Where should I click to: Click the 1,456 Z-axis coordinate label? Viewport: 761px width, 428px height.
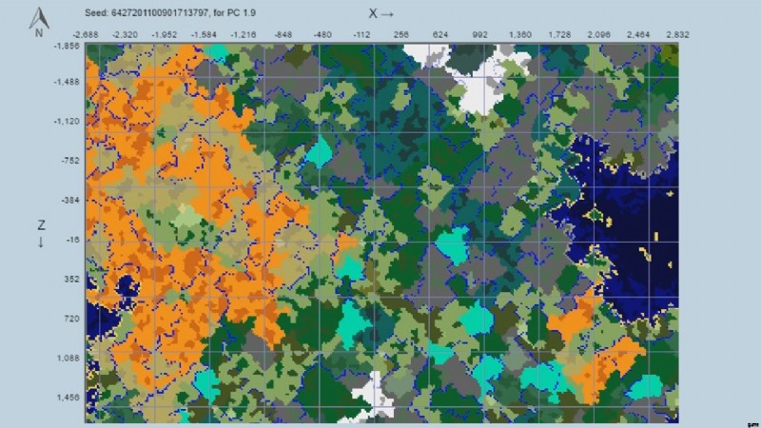tap(68, 398)
